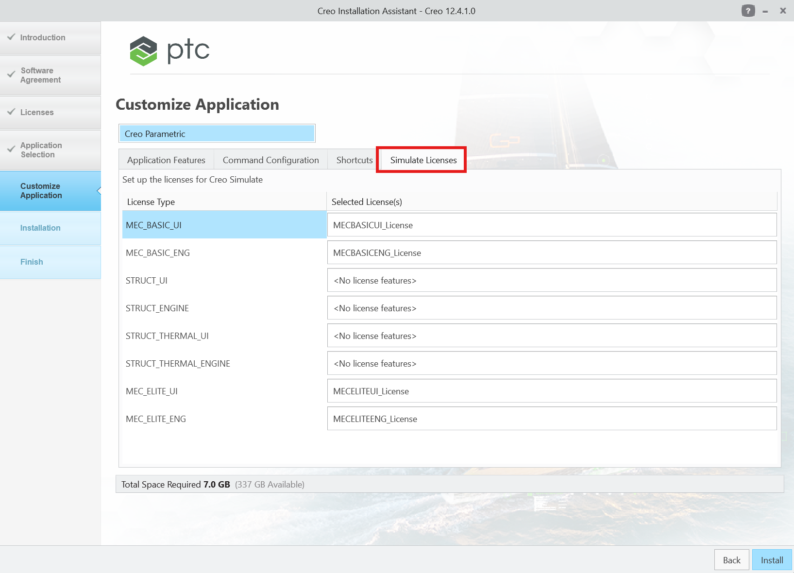Image resolution: width=794 pixels, height=573 pixels.
Task: Select the STRUCT_THERMAL_ENGINE license type
Action: pos(224,363)
